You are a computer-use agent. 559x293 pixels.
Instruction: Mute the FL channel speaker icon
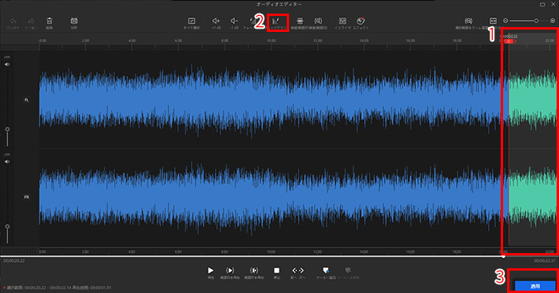pos(7,65)
